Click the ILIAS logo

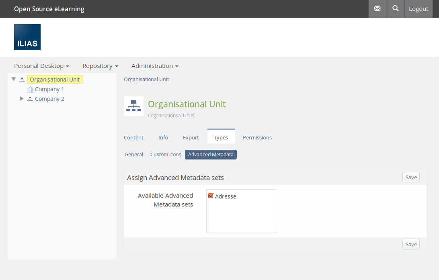[x=27, y=37]
